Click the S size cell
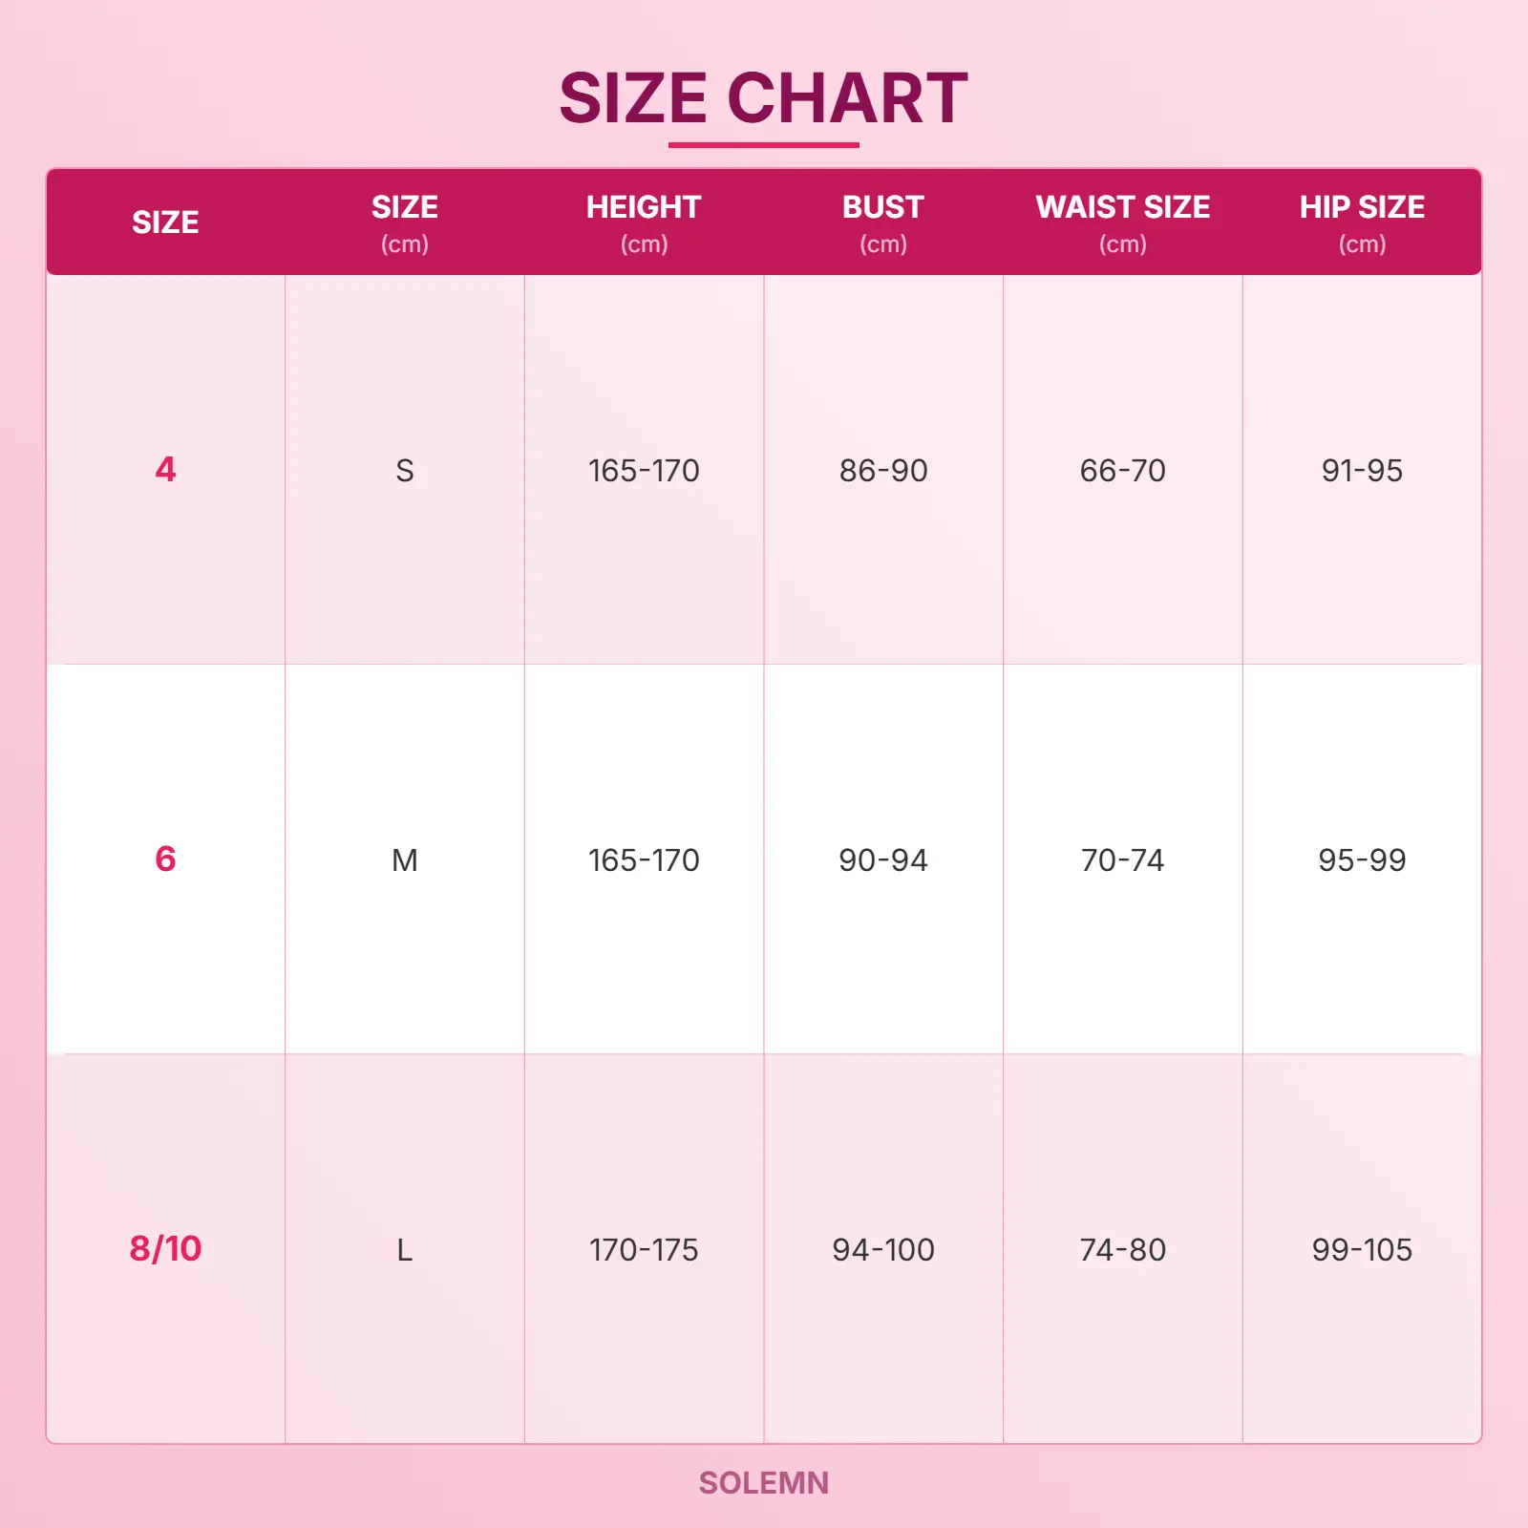The image size is (1528, 1528). coord(405,470)
